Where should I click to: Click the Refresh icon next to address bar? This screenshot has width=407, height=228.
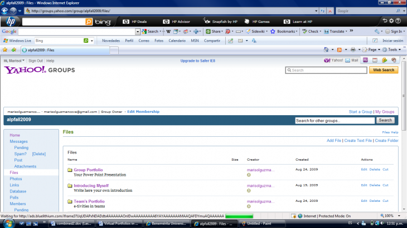click(x=323, y=11)
